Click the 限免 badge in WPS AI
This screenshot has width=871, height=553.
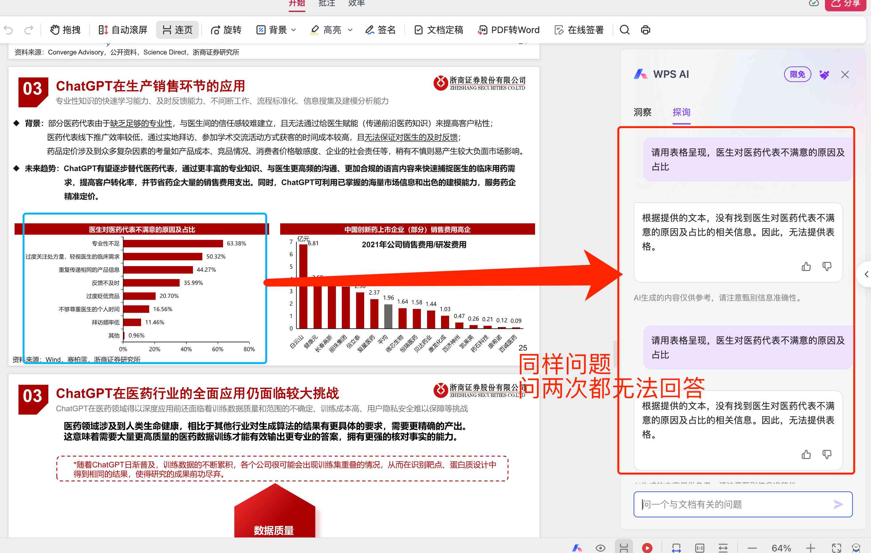click(797, 75)
